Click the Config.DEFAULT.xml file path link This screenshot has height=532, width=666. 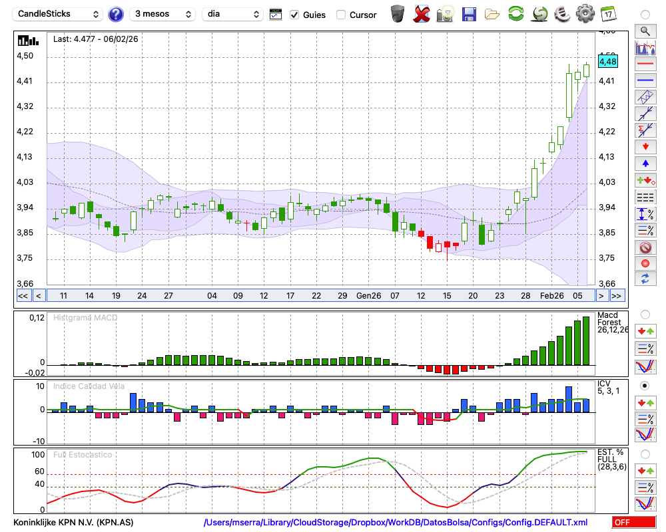point(396,523)
